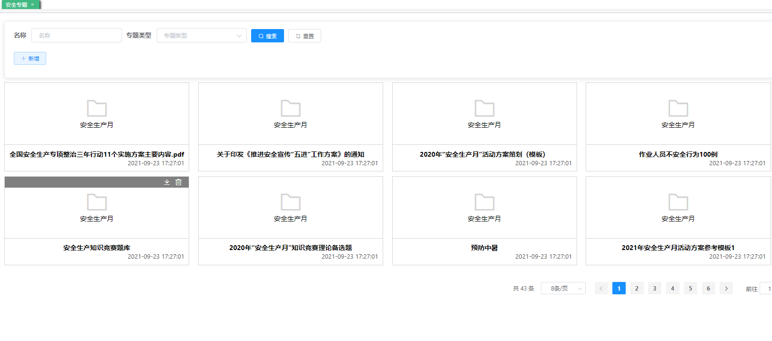
Task: Go to page 2
Action: [637, 288]
